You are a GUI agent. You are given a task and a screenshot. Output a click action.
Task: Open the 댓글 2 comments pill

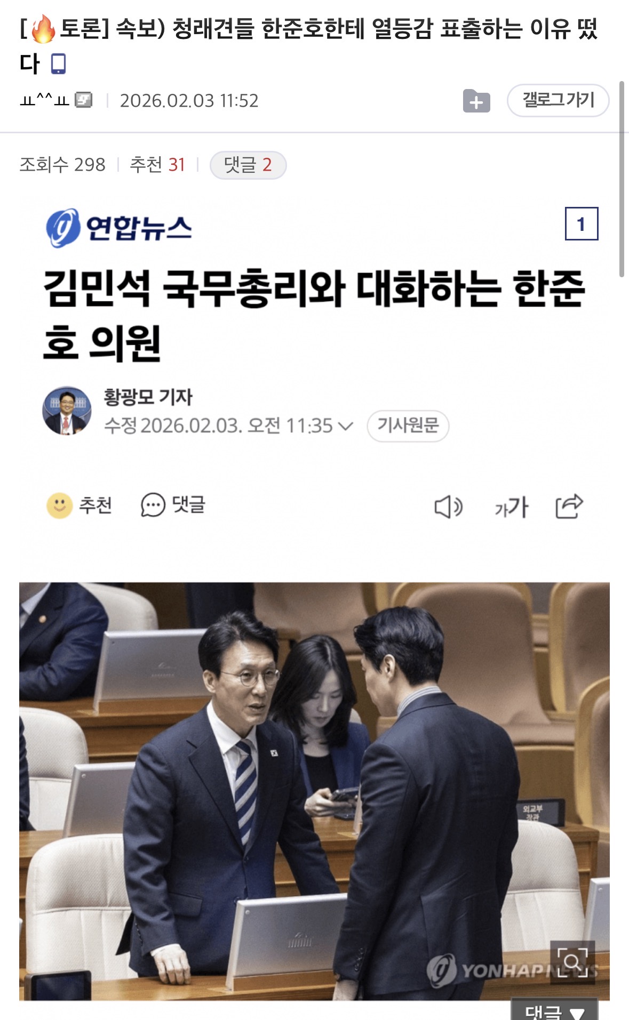point(248,165)
